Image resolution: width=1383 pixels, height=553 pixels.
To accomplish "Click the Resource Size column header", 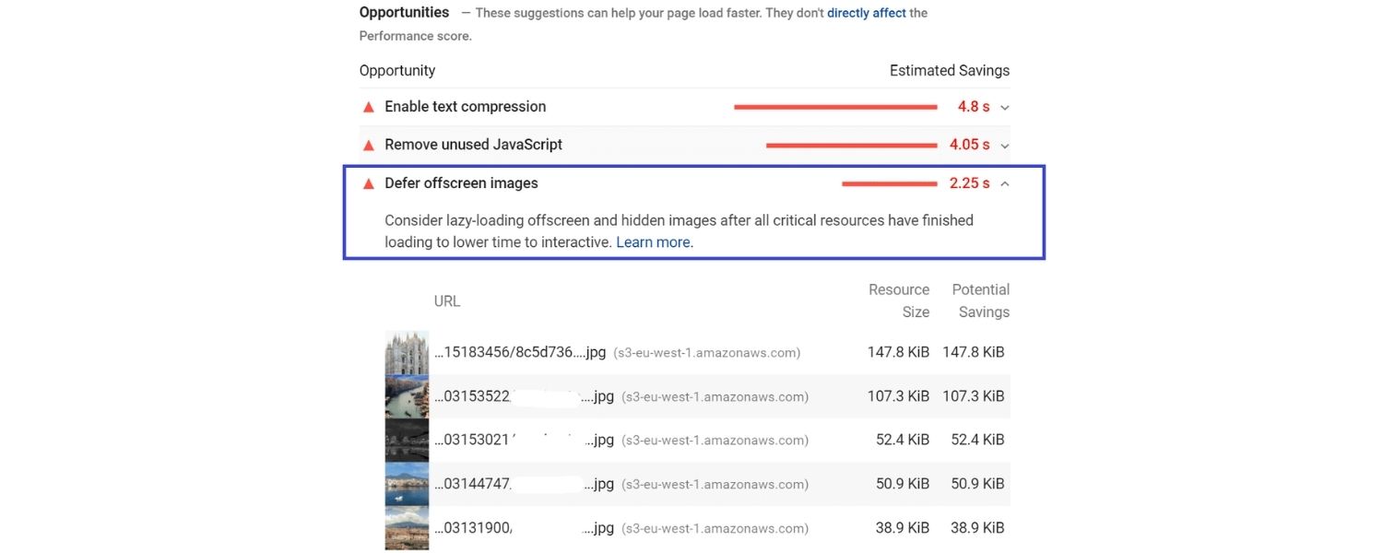I will coord(898,300).
